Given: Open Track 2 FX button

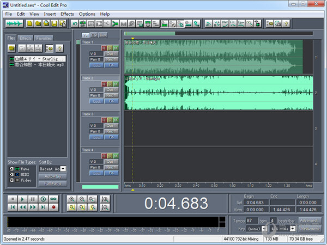Looking at the screenshot, I should click(x=111, y=101).
